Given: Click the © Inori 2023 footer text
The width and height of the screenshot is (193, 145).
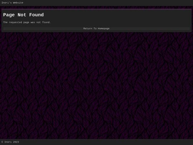Looking at the screenshot, I should tap(10, 142).
